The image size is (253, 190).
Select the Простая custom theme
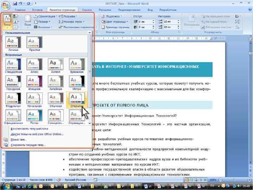click(x=34, y=44)
